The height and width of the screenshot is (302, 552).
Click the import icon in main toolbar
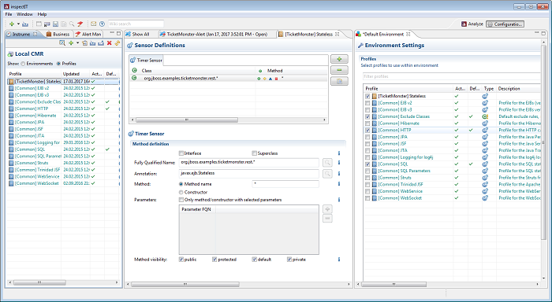25,24
